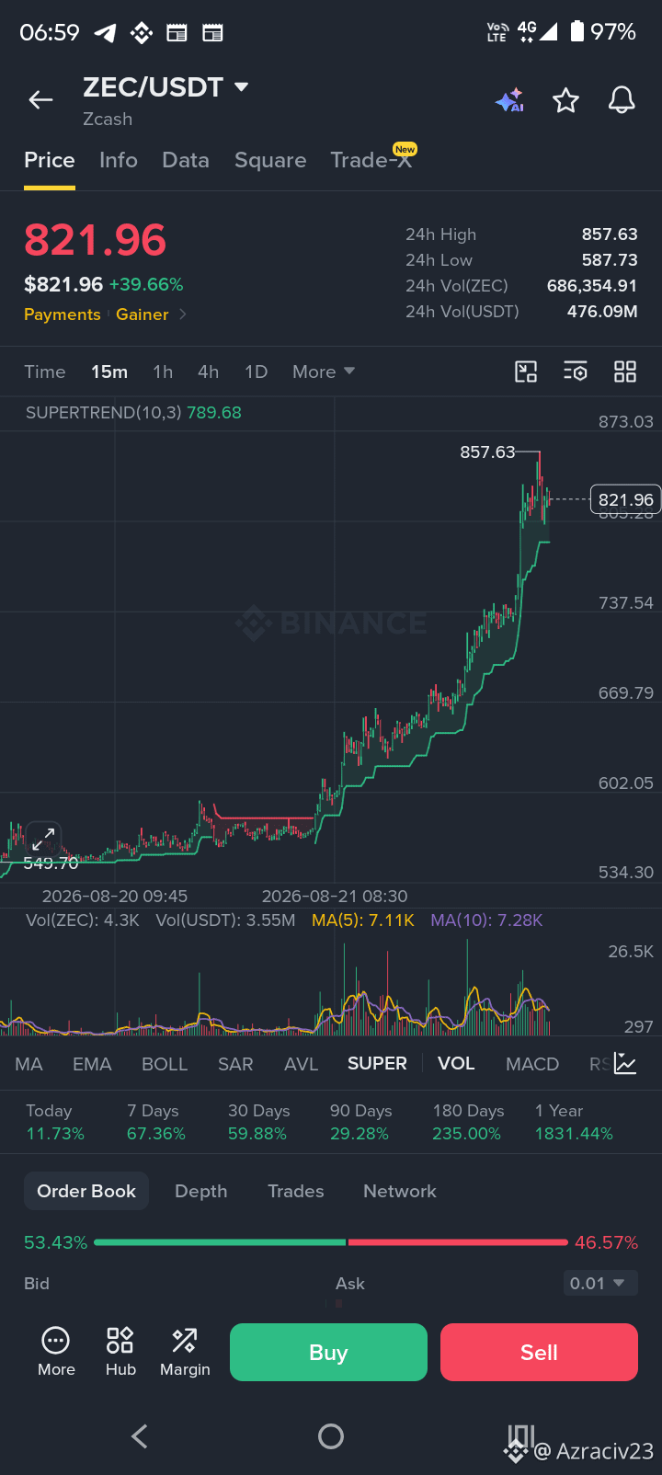The width and height of the screenshot is (662, 1475).
Task: Switch to the Square tab
Action: click(270, 160)
